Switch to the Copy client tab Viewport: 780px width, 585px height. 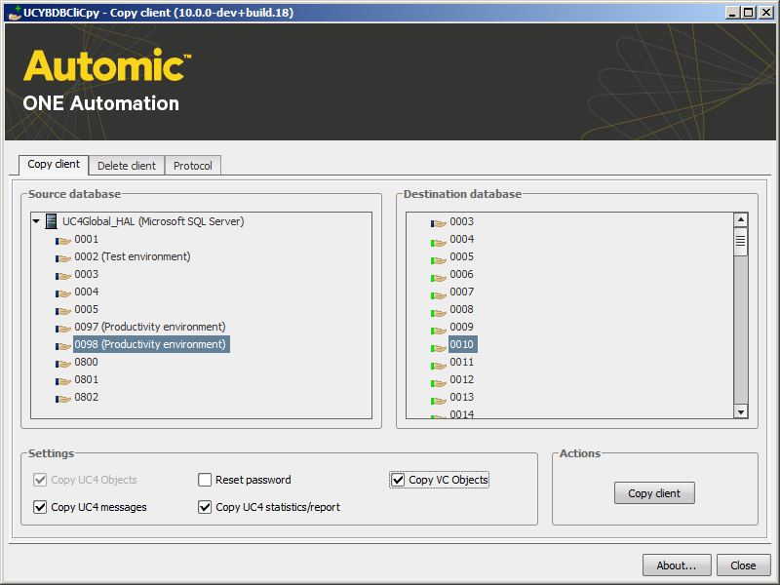pyautogui.click(x=54, y=164)
